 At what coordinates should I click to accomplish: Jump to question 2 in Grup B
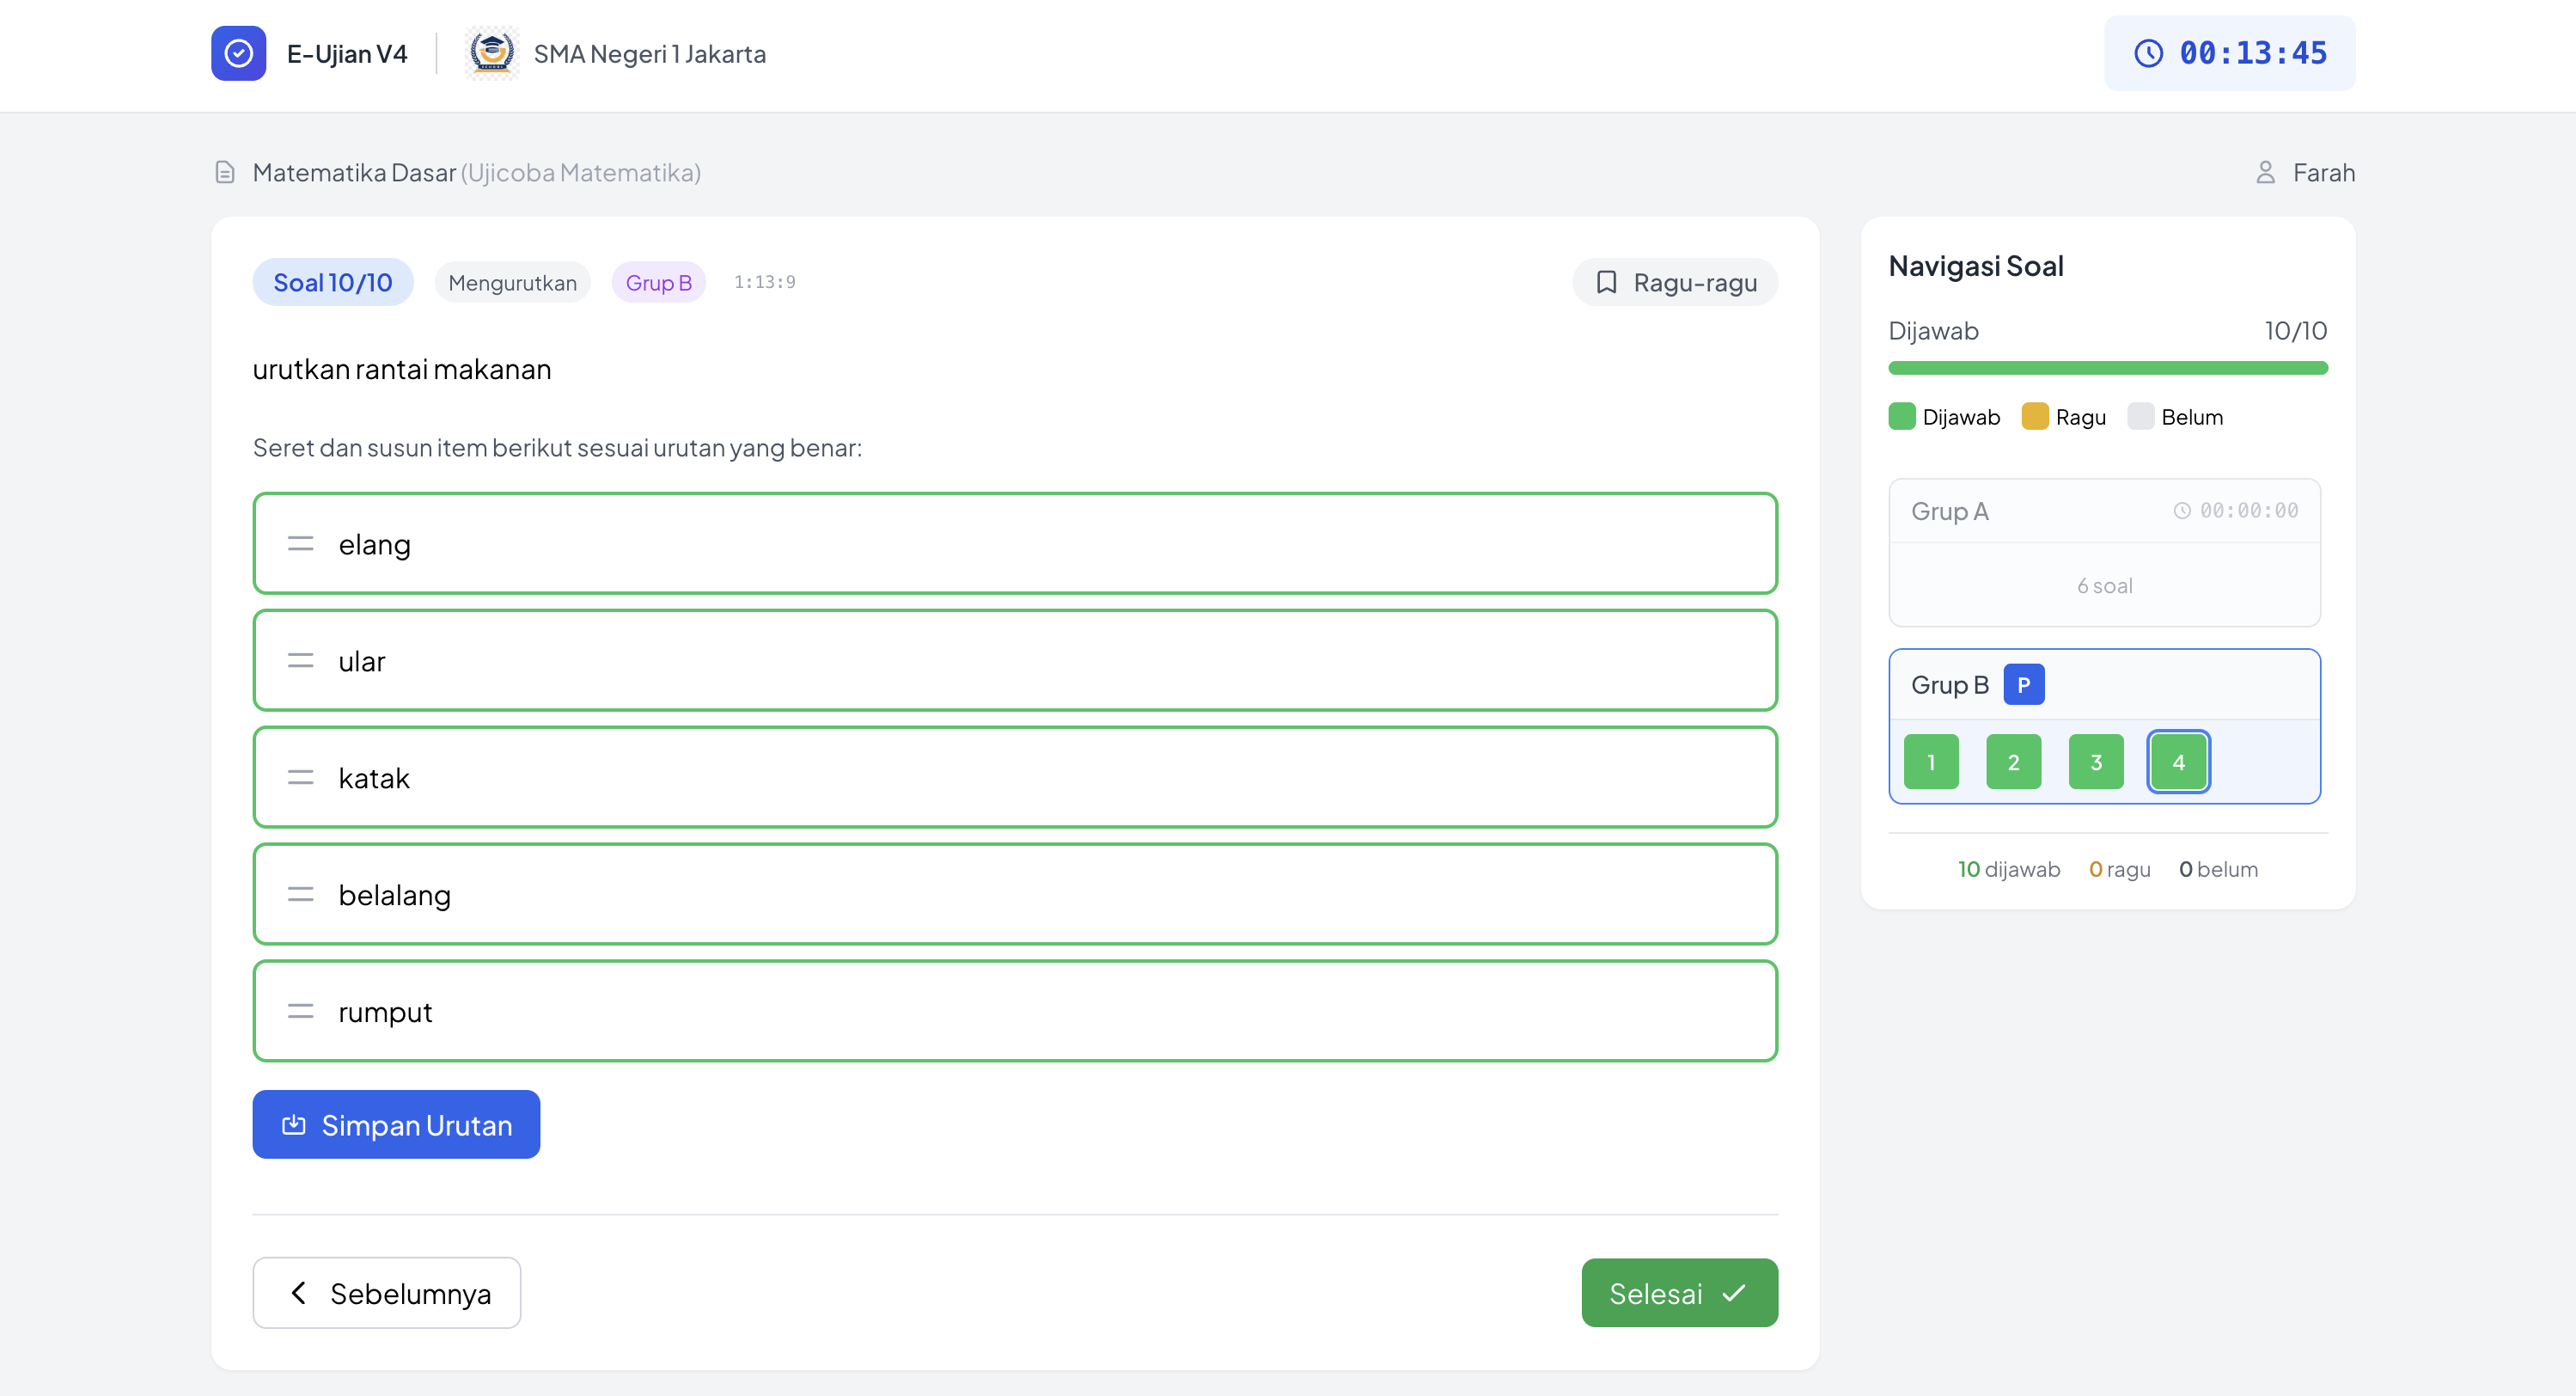pos(2013,762)
